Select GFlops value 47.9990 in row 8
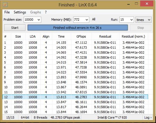The image size is (156, 123). tap(81, 77)
